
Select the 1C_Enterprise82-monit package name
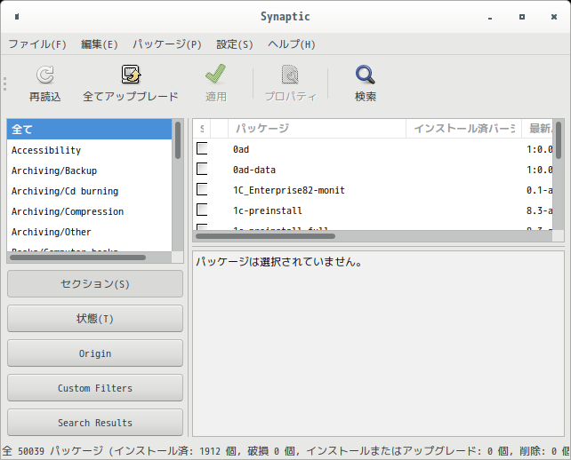[x=289, y=190]
